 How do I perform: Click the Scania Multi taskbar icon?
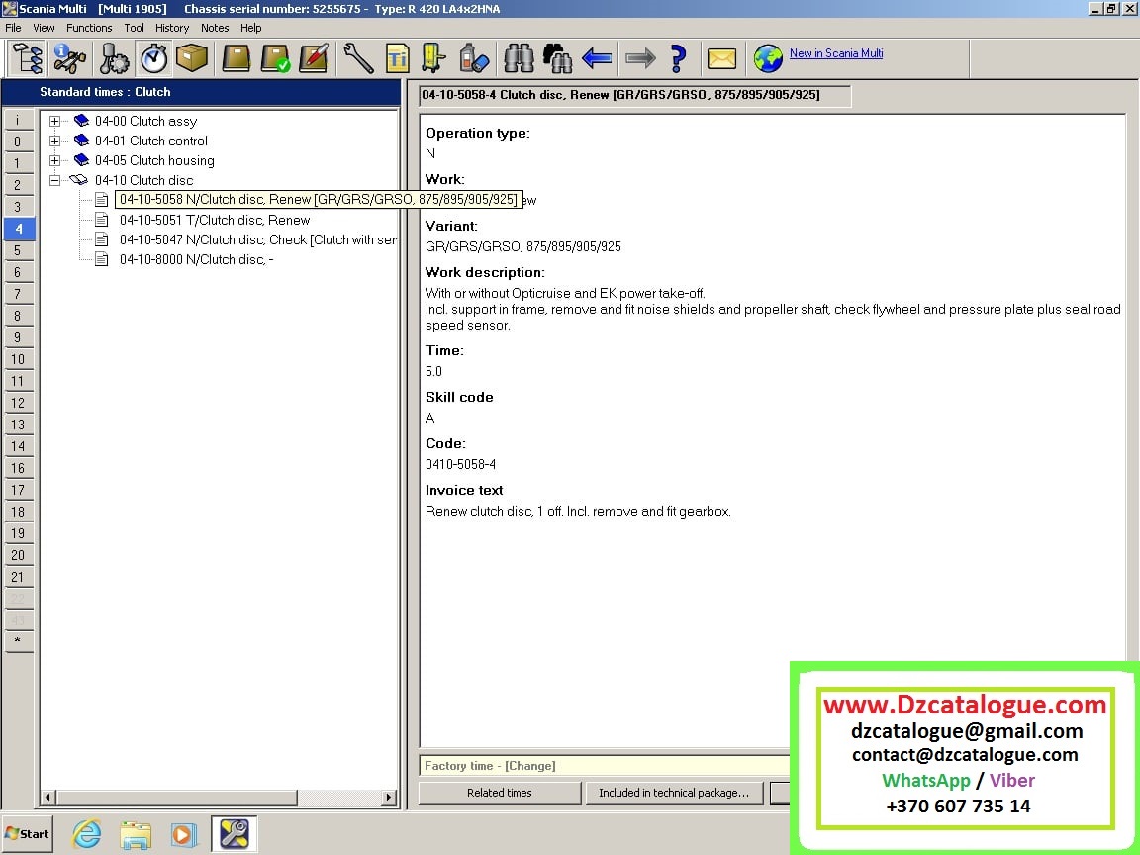click(235, 834)
